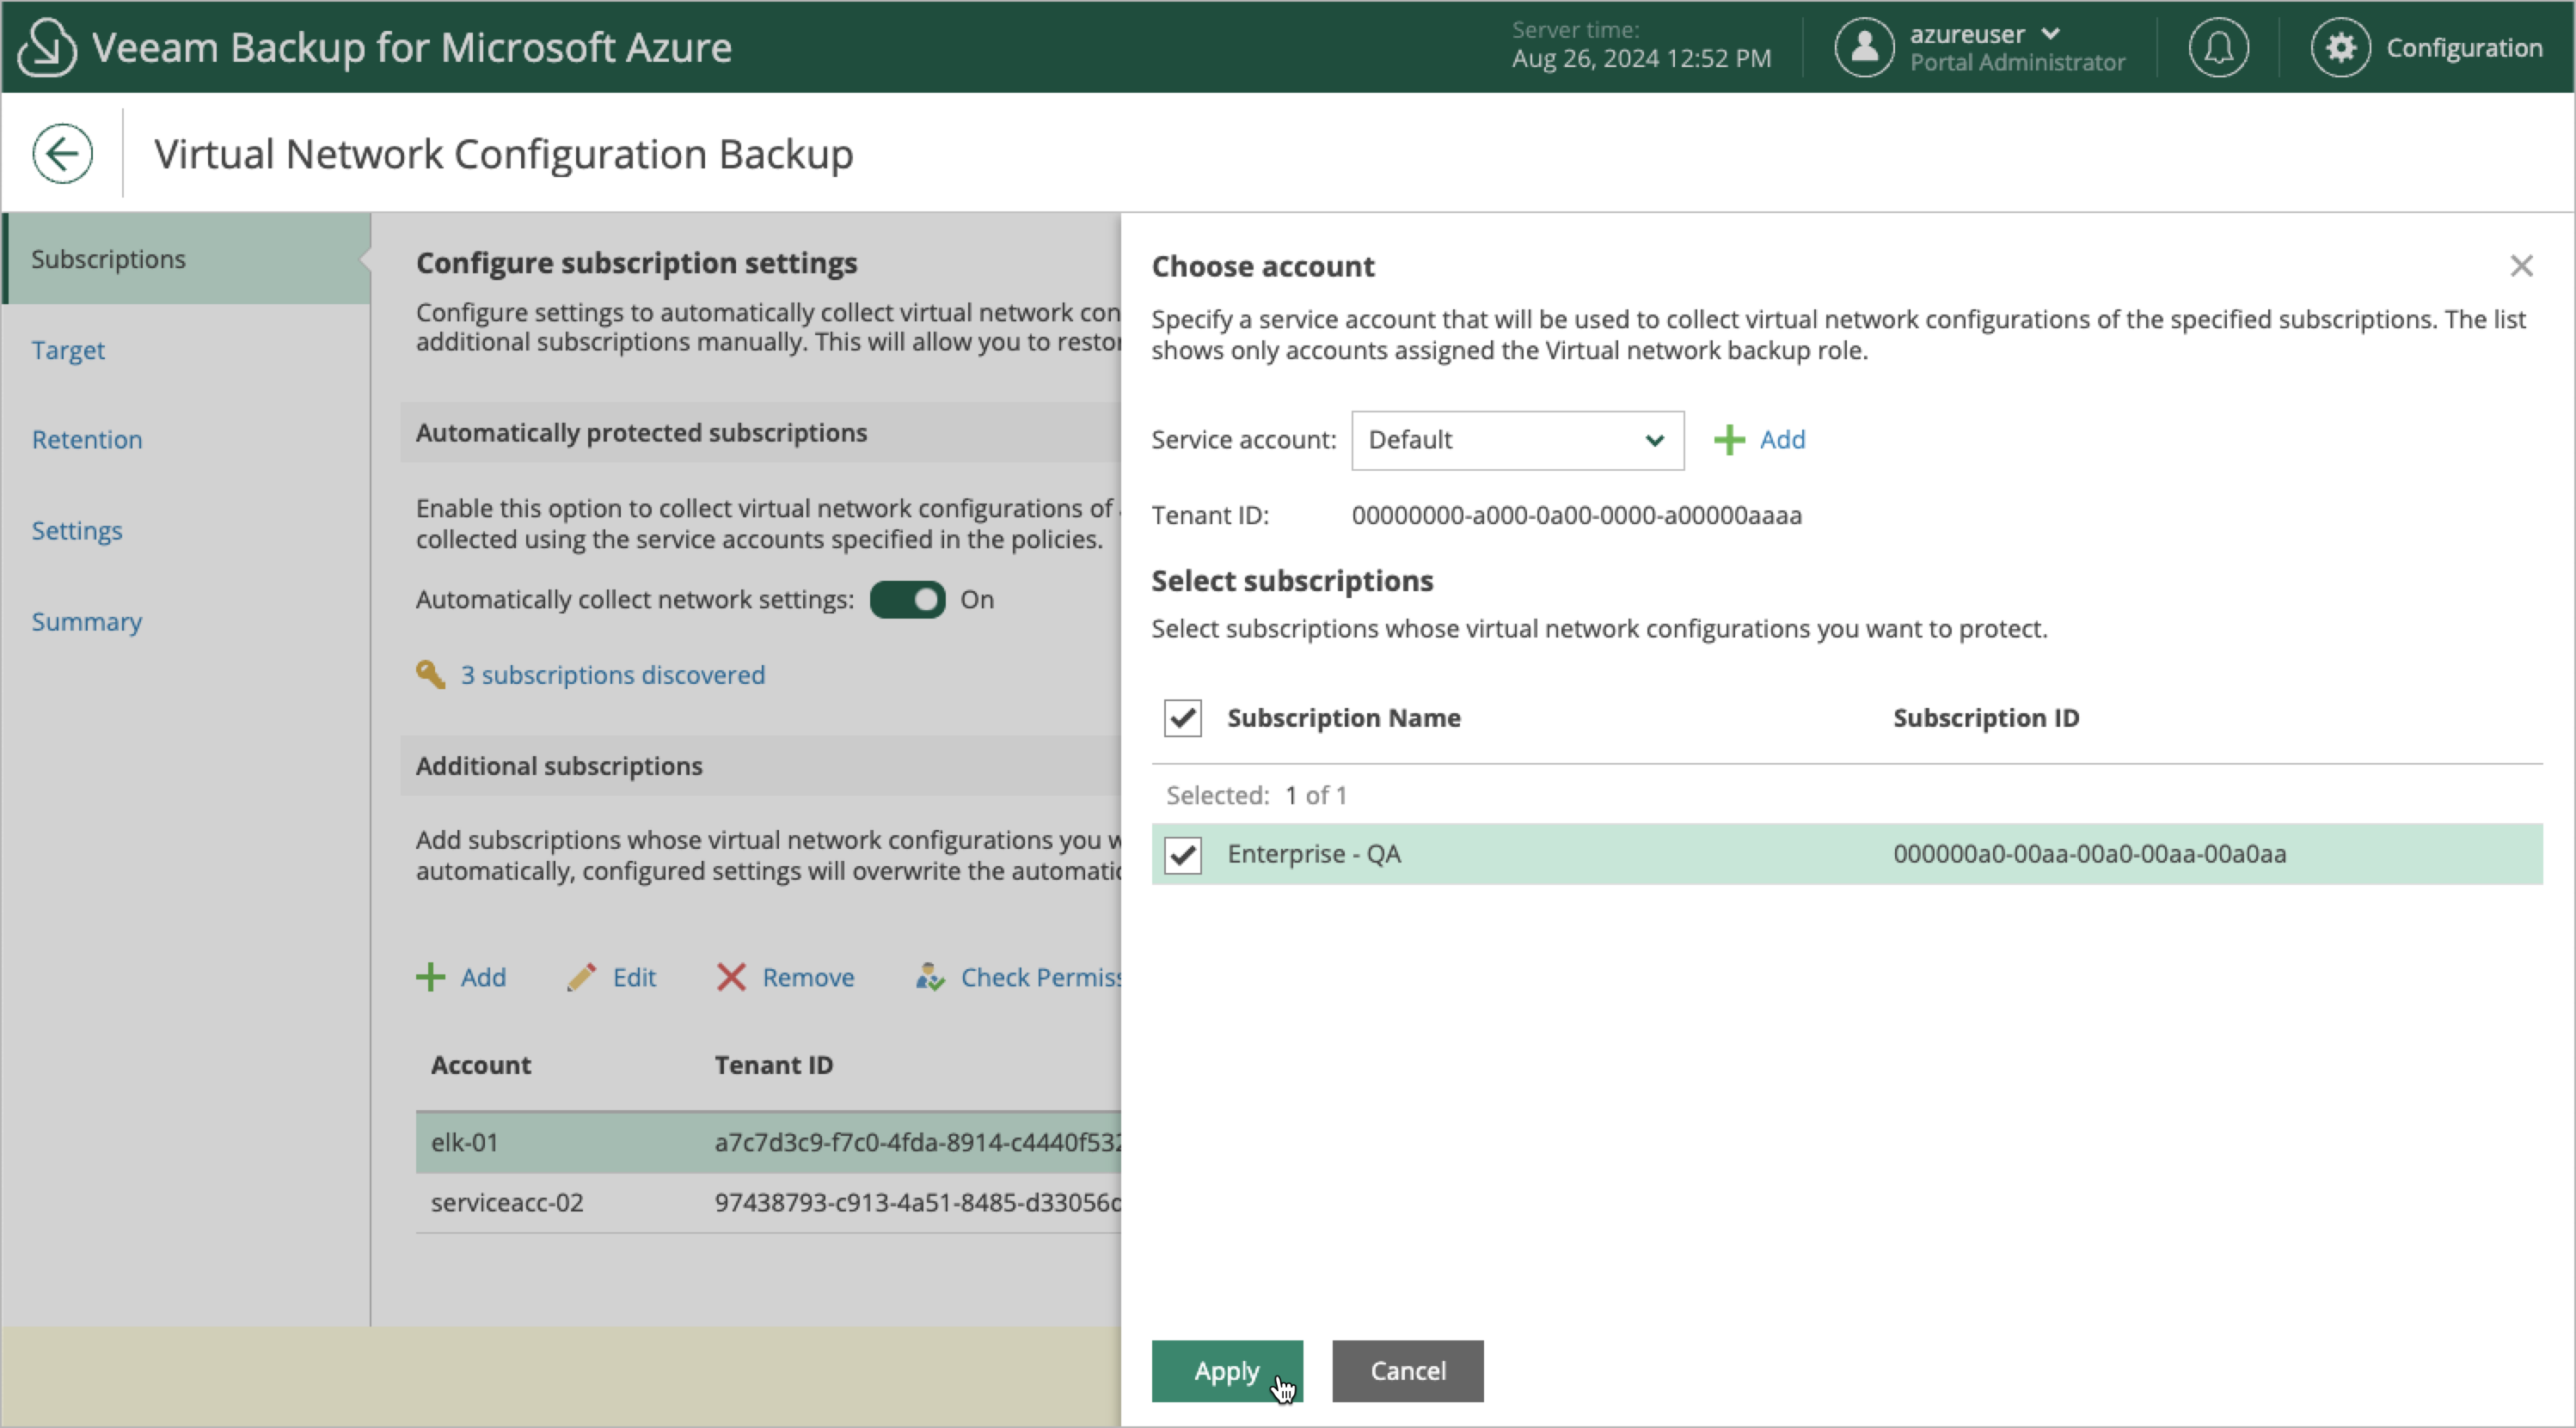Screen dimensions: 2576x1428
Task: Select the serviceacc-02 account row
Action: click(768, 1203)
